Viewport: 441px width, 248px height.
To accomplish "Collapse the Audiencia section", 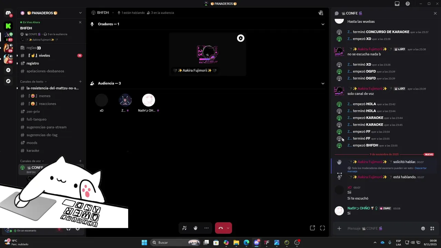I will (323, 83).
